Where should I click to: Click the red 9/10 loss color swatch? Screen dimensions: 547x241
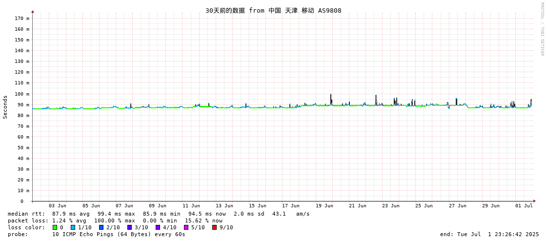(x=215, y=227)
